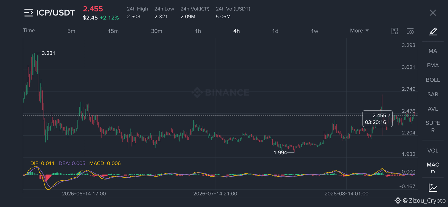The width and height of the screenshot is (448, 207).
Task: Toggle the VOL sub-indicator
Action: (433, 151)
